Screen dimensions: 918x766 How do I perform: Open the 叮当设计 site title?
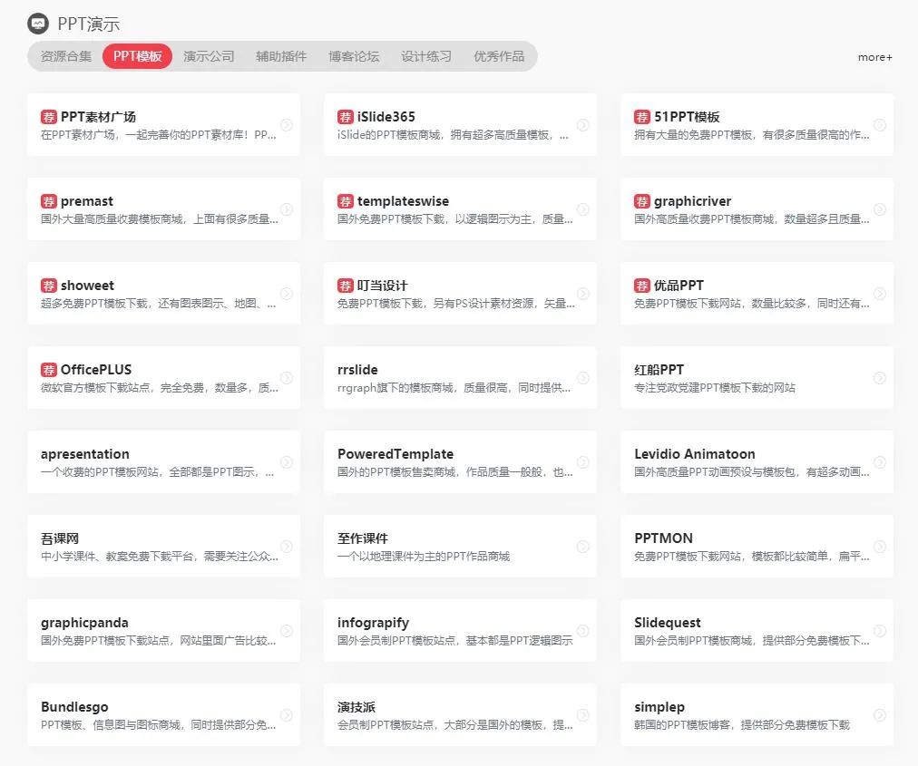click(382, 285)
